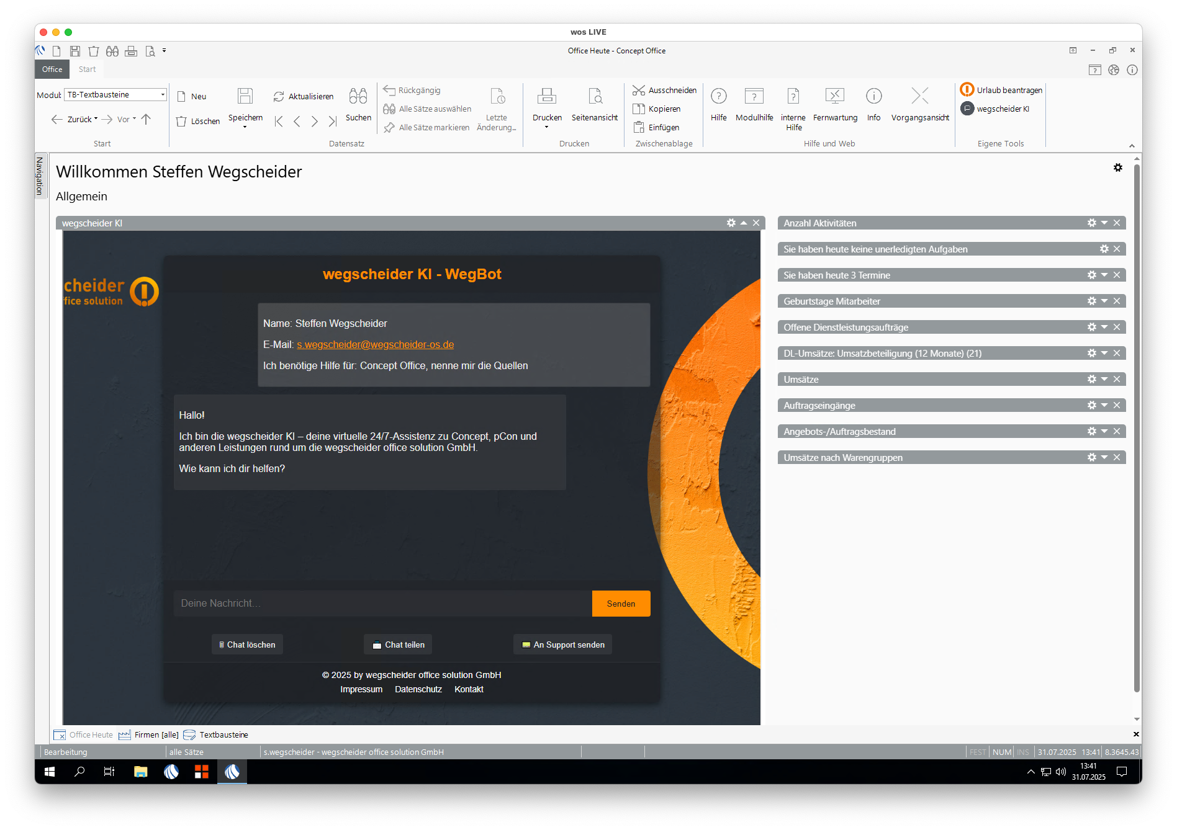Click Letzte Änderung icon
Image resolution: width=1177 pixels, height=830 pixels.
(x=498, y=96)
